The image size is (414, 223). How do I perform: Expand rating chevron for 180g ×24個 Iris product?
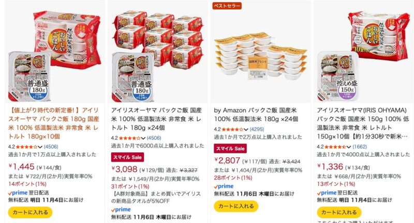[143, 138]
